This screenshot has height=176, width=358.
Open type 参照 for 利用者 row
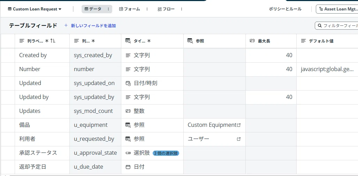click(152, 139)
